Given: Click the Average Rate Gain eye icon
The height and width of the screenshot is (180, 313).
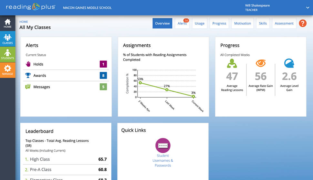Looking at the screenshot, I should point(260,63).
